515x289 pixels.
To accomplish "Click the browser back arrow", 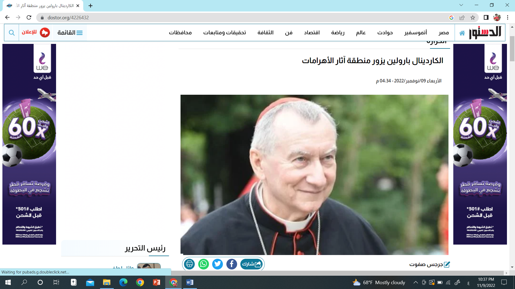I will point(7,17).
